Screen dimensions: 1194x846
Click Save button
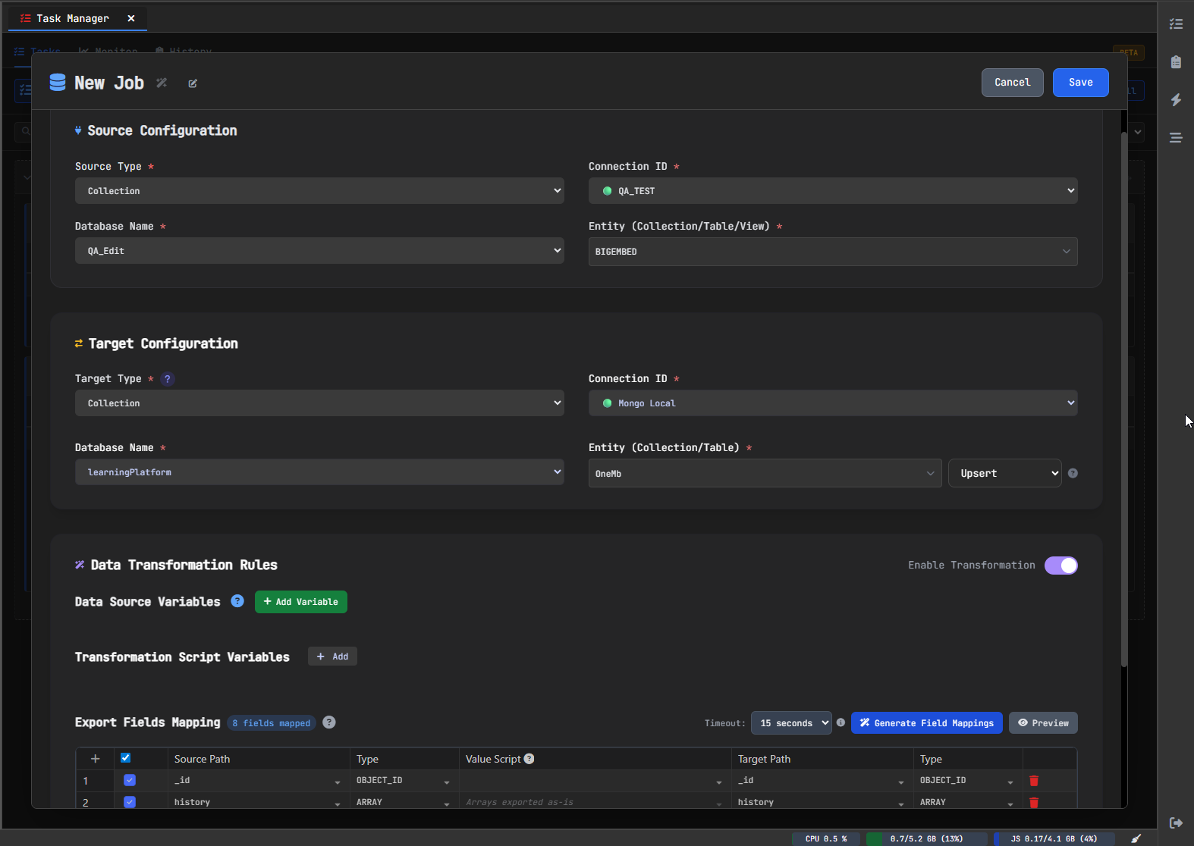pyautogui.click(x=1080, y=83)
